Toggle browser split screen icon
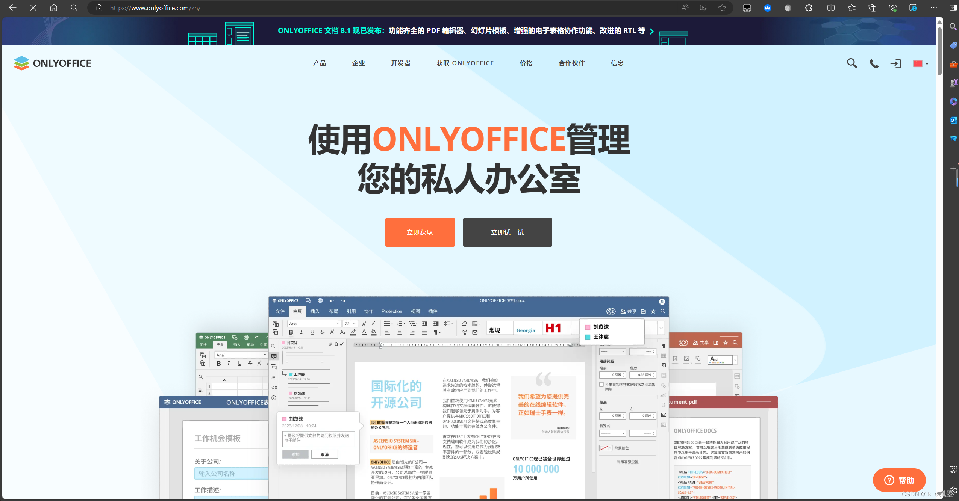This screenshot has width=959, height=501. click(x=831, y=8)
